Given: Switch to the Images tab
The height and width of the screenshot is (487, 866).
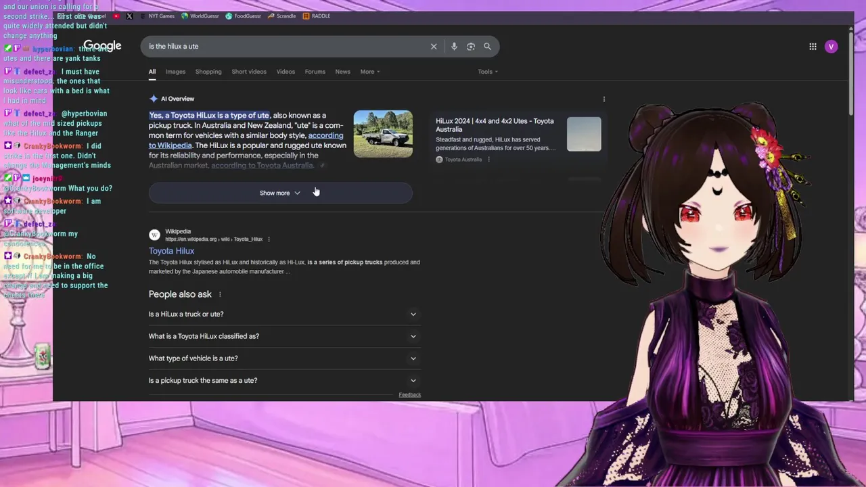Looking at the screenshot, I should (x=175, y=72).
